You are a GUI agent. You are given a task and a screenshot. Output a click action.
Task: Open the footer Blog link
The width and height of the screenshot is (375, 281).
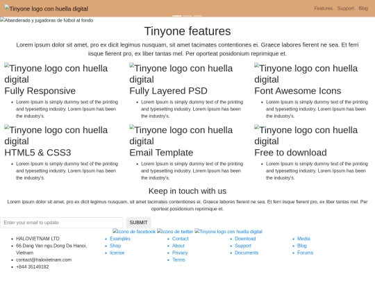302,246
